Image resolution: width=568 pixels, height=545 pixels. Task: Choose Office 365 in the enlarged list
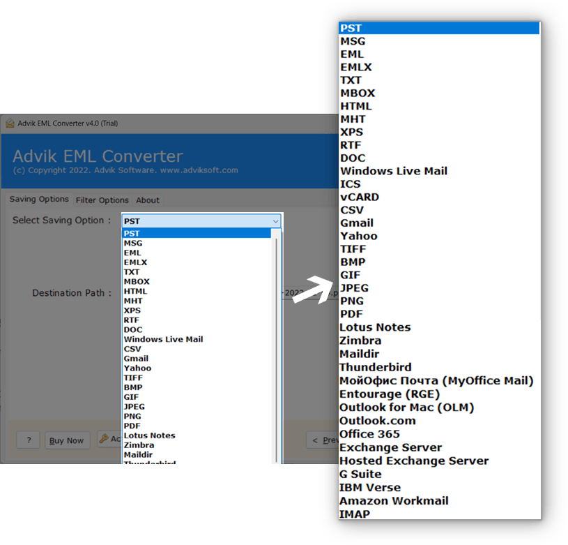[439, 433]
